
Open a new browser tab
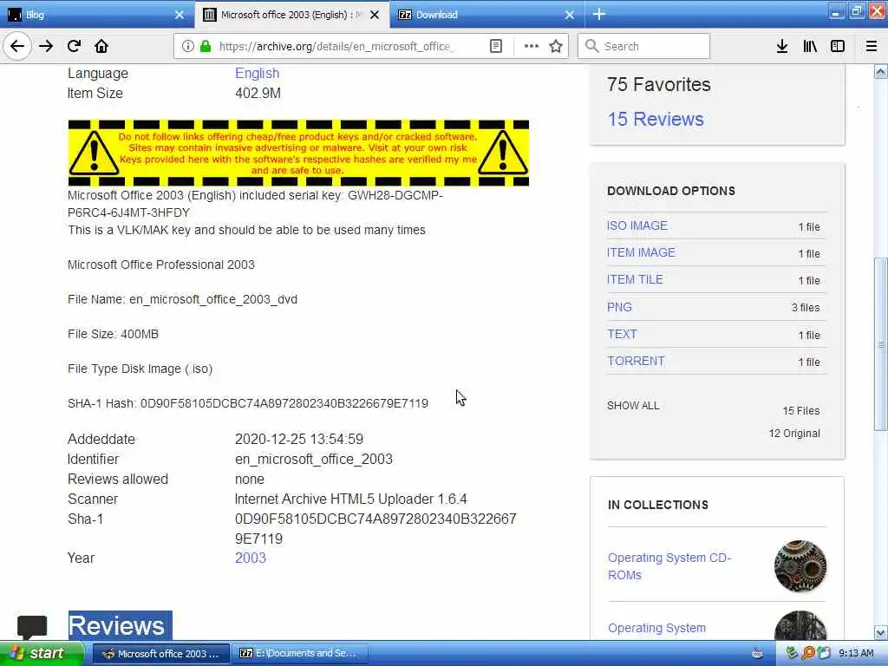coord(599,14)
